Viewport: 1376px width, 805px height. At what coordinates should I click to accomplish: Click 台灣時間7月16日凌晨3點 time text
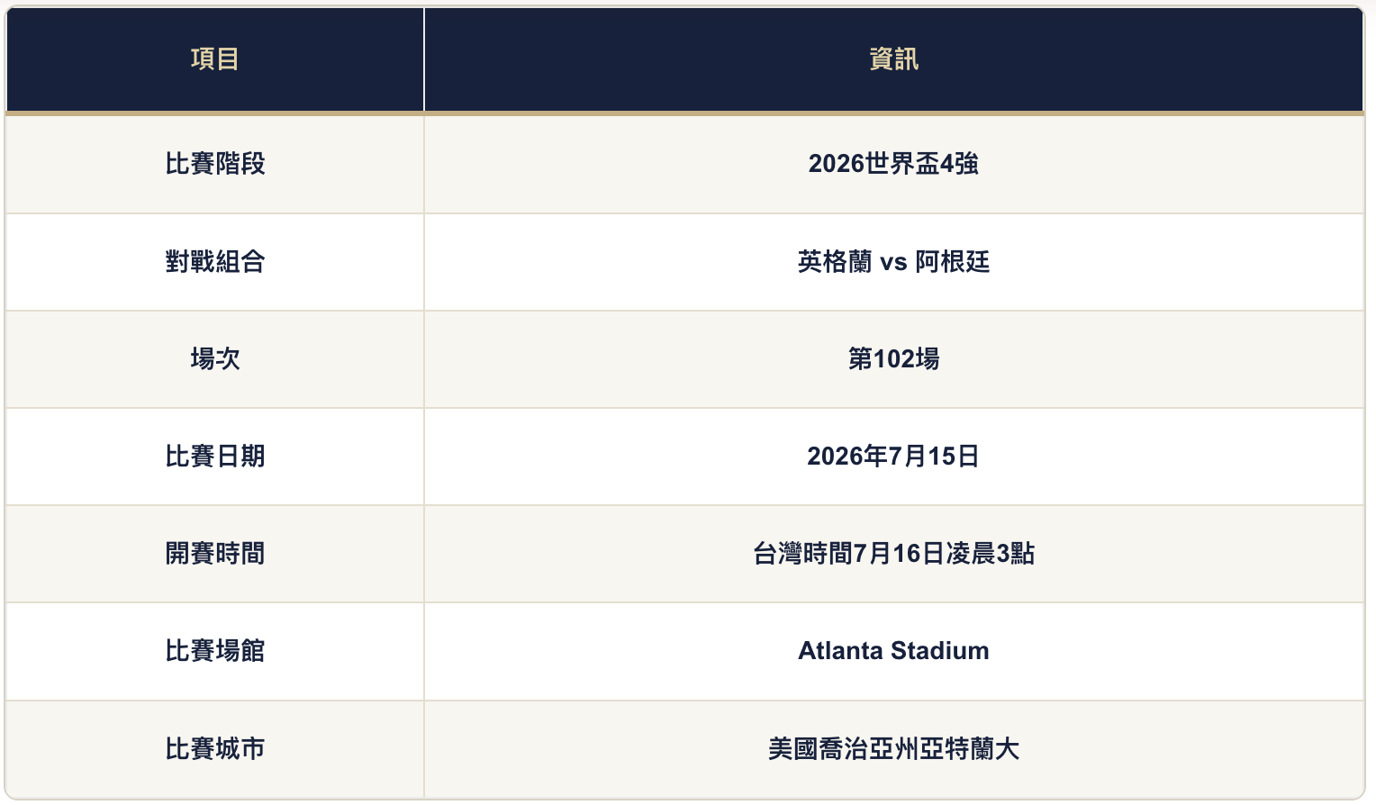[x=893, y=554]
